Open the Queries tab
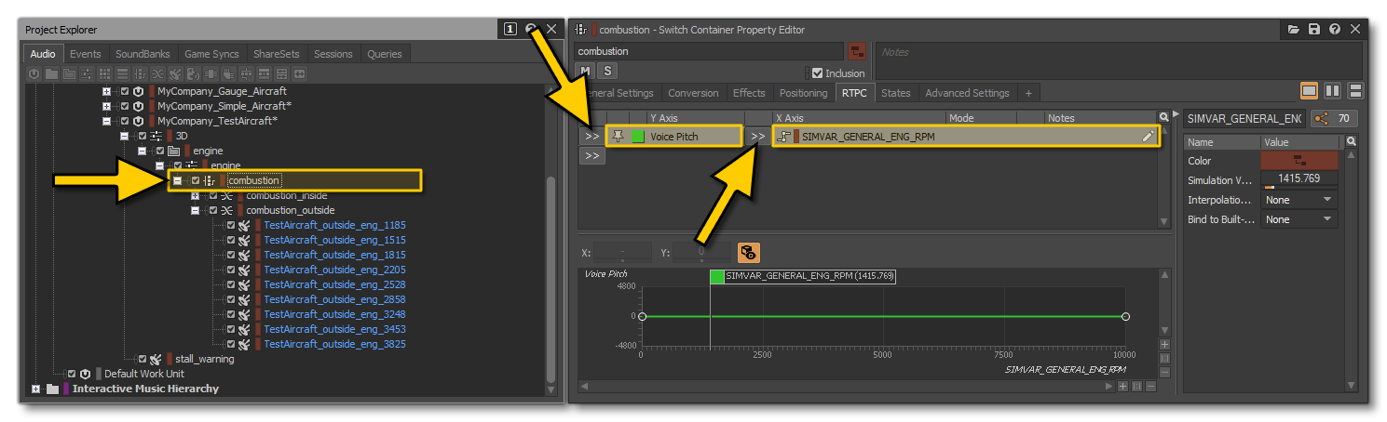The height and width of the screenshot is (422, 1387). pos(385,54)
